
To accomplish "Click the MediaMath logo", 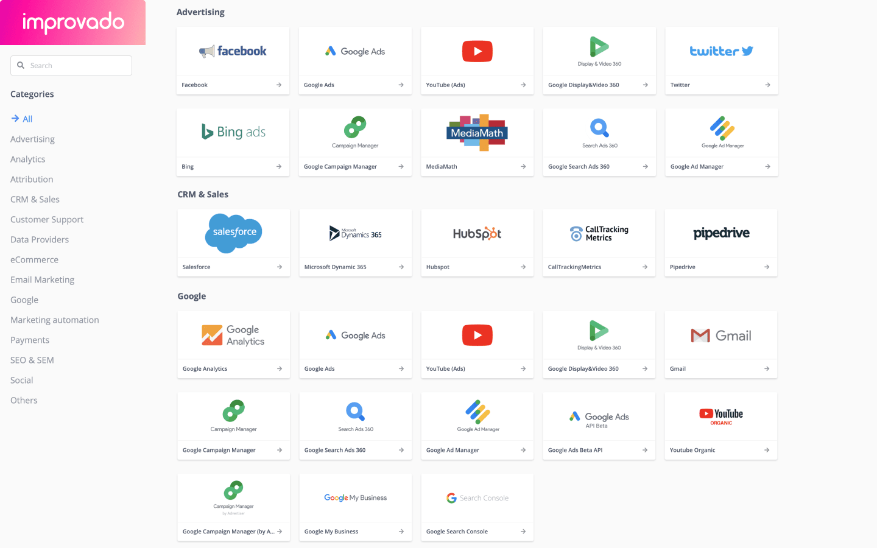I will [477, 132].
